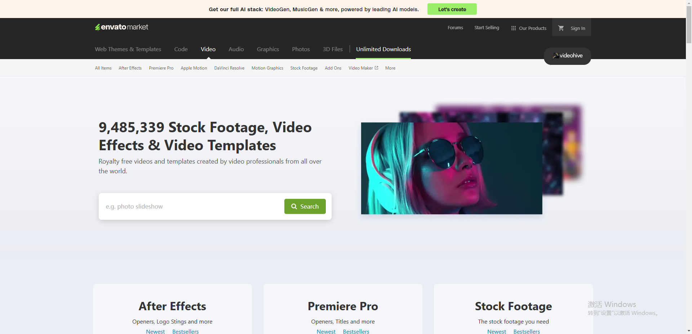The height and width of the screenshot is (334, 692).
Task: Click the Let's create button
Action: click(452, 9)
